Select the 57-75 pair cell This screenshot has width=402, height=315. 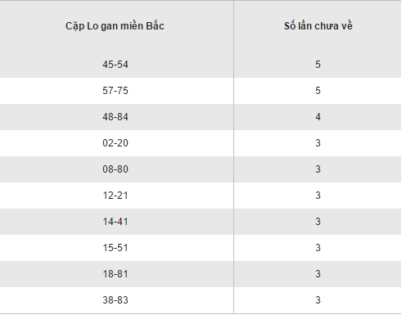[115, 91]
